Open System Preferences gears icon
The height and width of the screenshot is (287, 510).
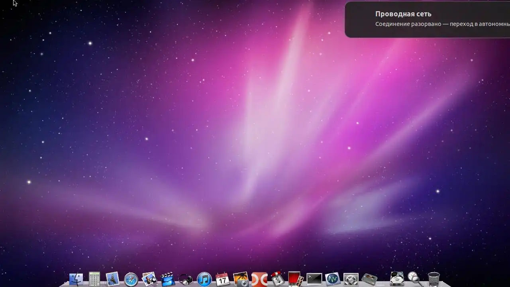351,279
